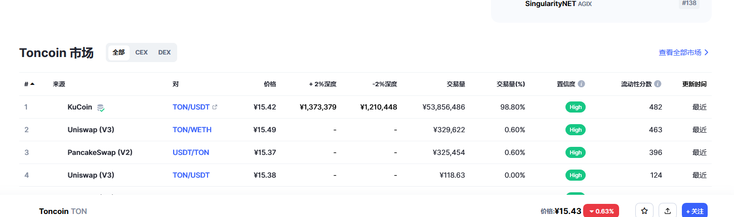This screenshot has height=217, width=734.
Task: Click liquidity score 396
Action: click(656, 152)
